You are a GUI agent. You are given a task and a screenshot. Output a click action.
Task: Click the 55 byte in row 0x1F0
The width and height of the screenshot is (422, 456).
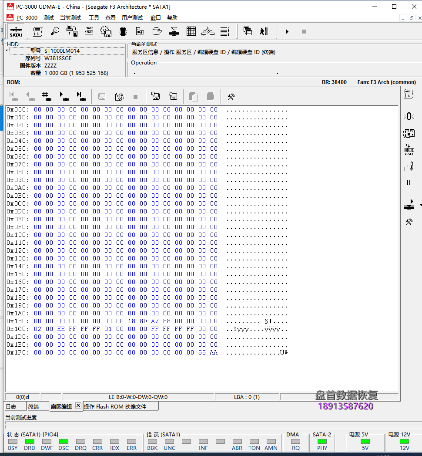(202, 352)
